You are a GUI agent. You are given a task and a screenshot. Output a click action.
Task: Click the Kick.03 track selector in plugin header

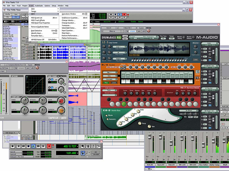click(109, 28)
